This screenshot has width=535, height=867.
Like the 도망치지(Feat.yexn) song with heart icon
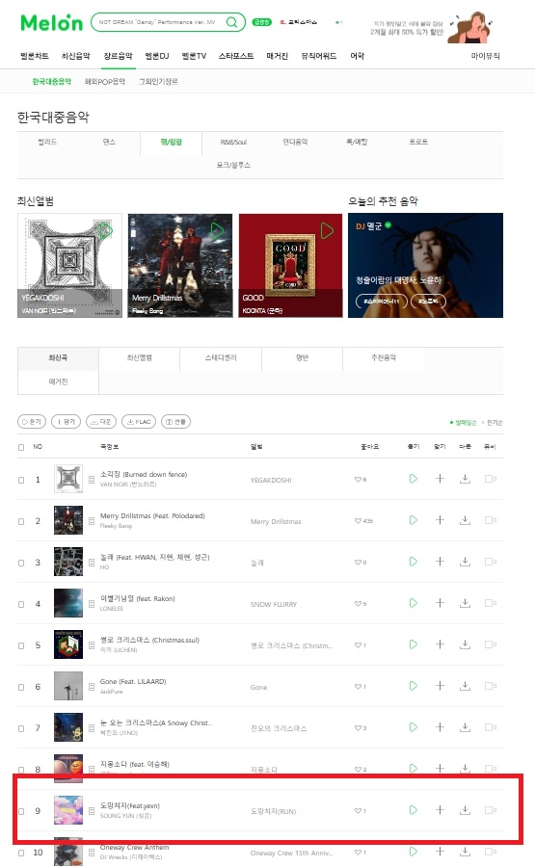358,810
